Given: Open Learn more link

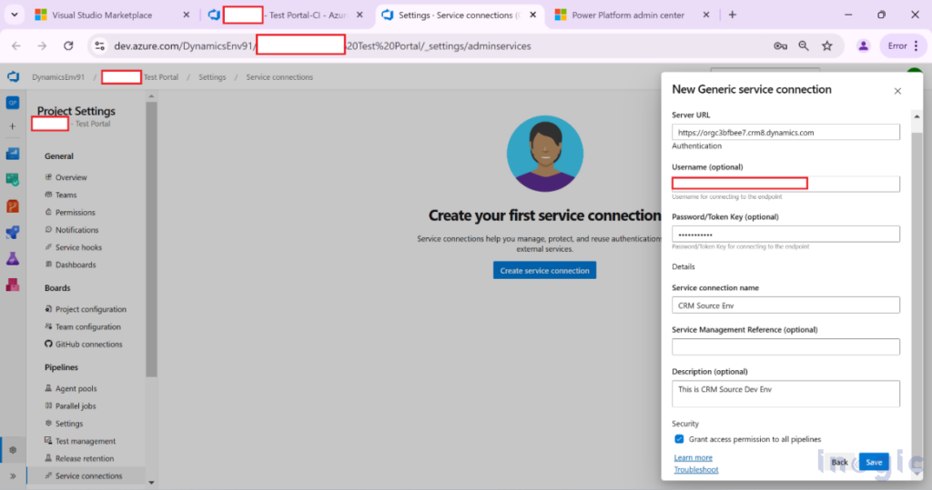Looking at the screenshot, I should [x=693, y=457].
